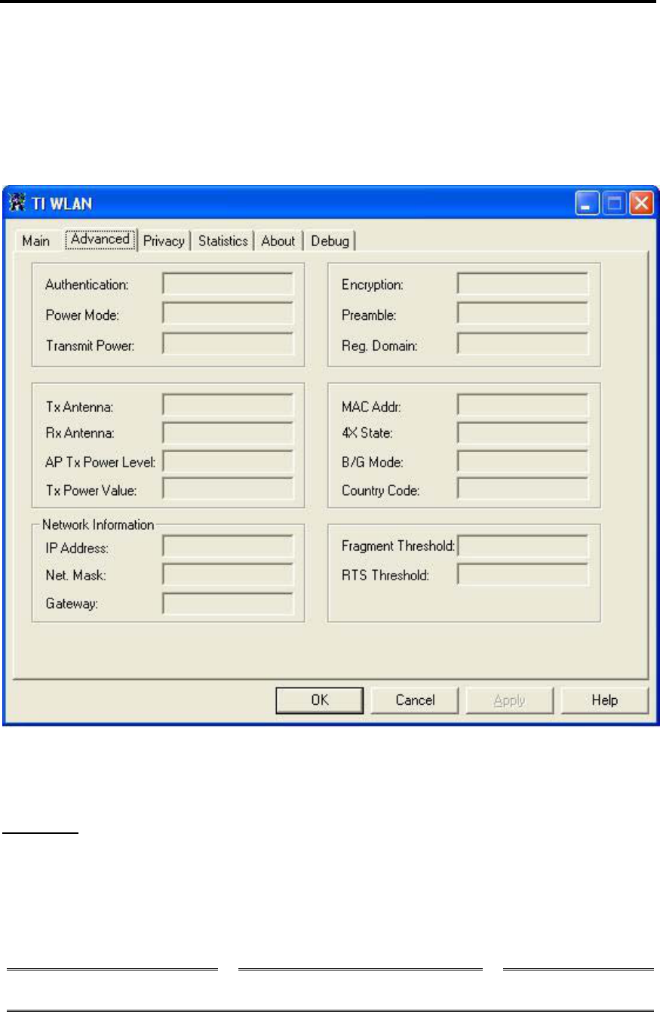Switch to the Debug tab

(x=330, y=241)
